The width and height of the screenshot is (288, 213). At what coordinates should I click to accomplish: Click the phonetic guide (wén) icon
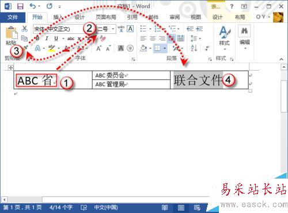(x=121, y=29)
